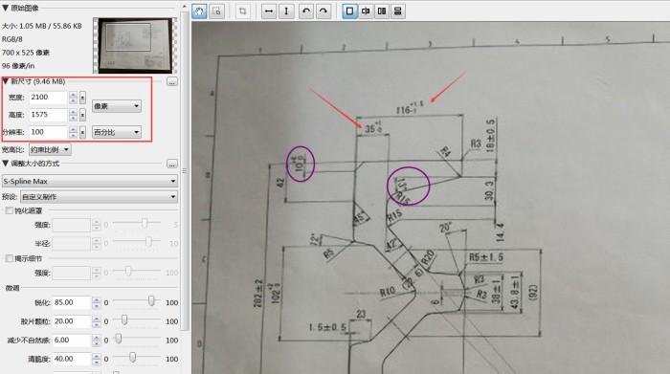The image size is (670, 374).
Task: Click options button beside 调整大小的方式
Action: click(x=171, y=164)
